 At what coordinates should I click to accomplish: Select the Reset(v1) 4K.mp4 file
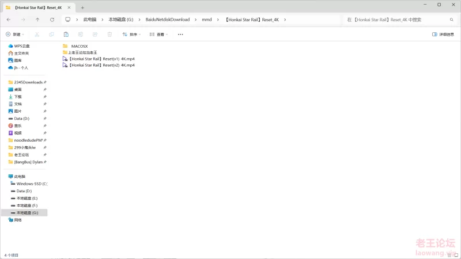pos(99,59)
